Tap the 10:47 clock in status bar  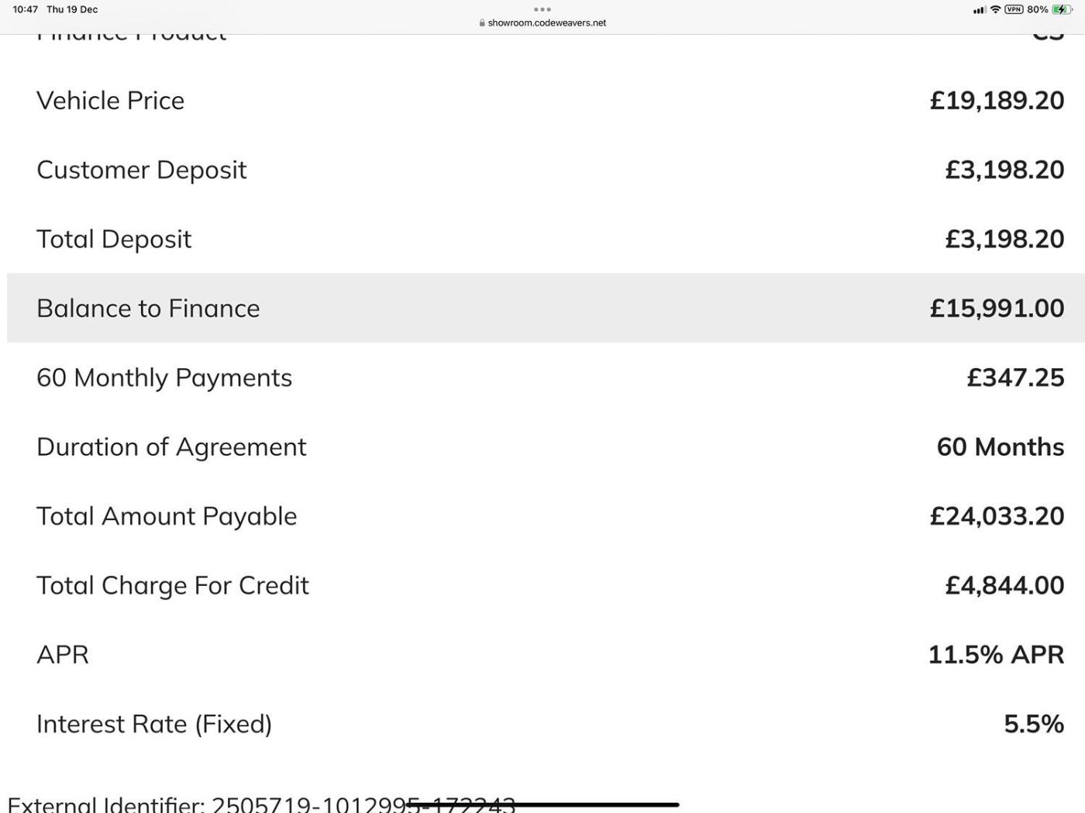(25, 10)
